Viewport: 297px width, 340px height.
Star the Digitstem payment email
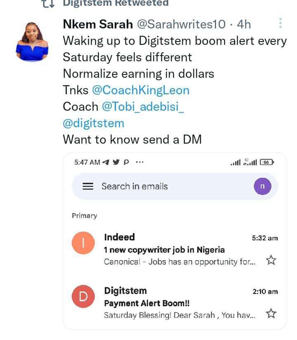(x=271, y=314)
